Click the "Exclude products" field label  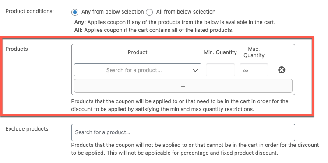coord(27,129)
